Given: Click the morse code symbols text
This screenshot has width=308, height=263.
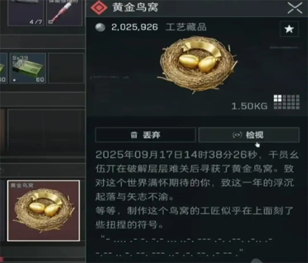Looking at the screenshot, I should (x=184, y=246).
